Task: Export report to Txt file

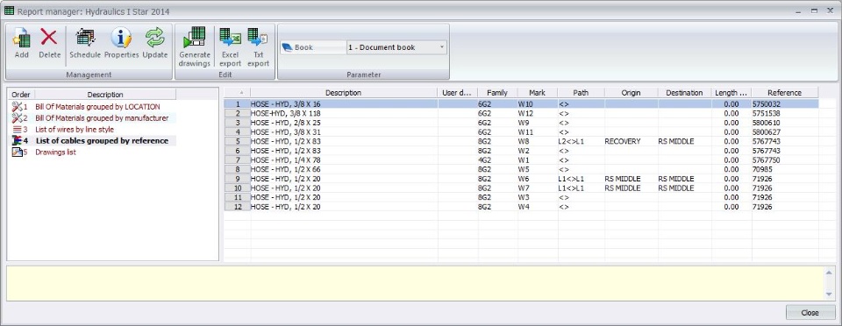Action: [x=258, y=47]
